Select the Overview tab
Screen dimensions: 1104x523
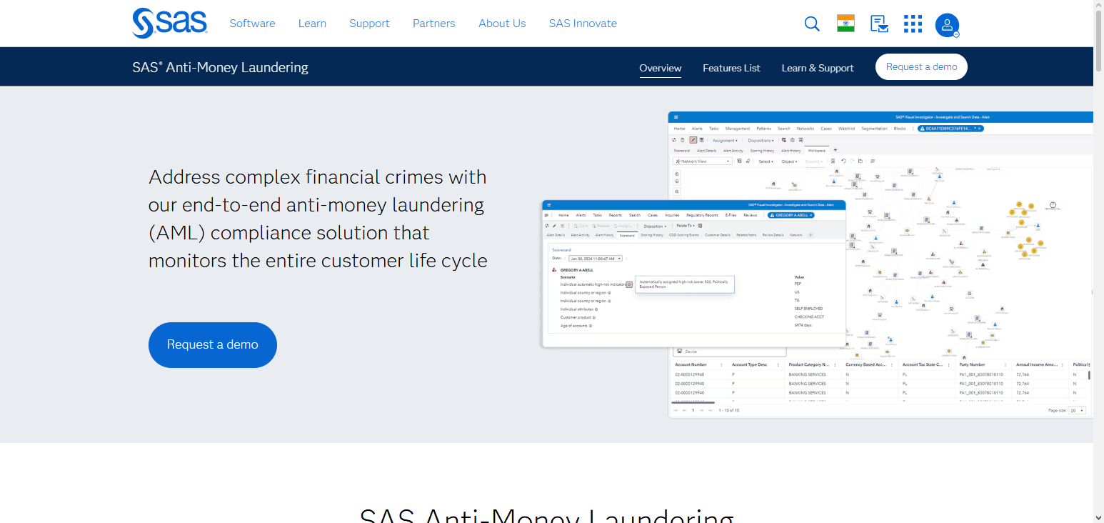point(660,68)
